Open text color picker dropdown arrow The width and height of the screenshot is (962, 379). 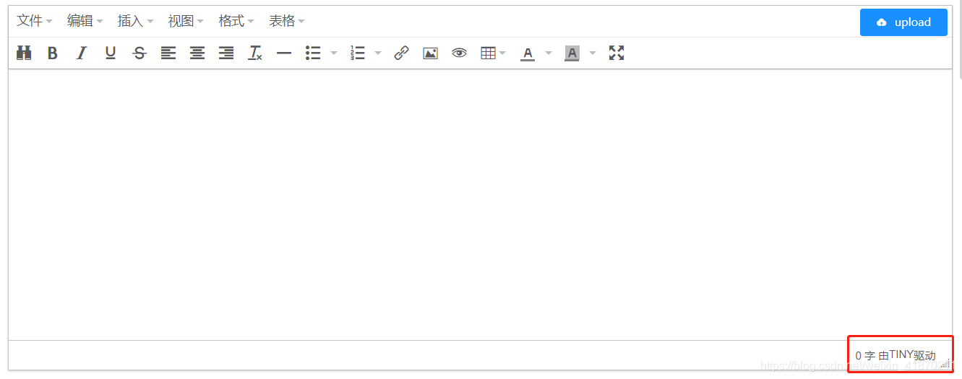[549, 53]
